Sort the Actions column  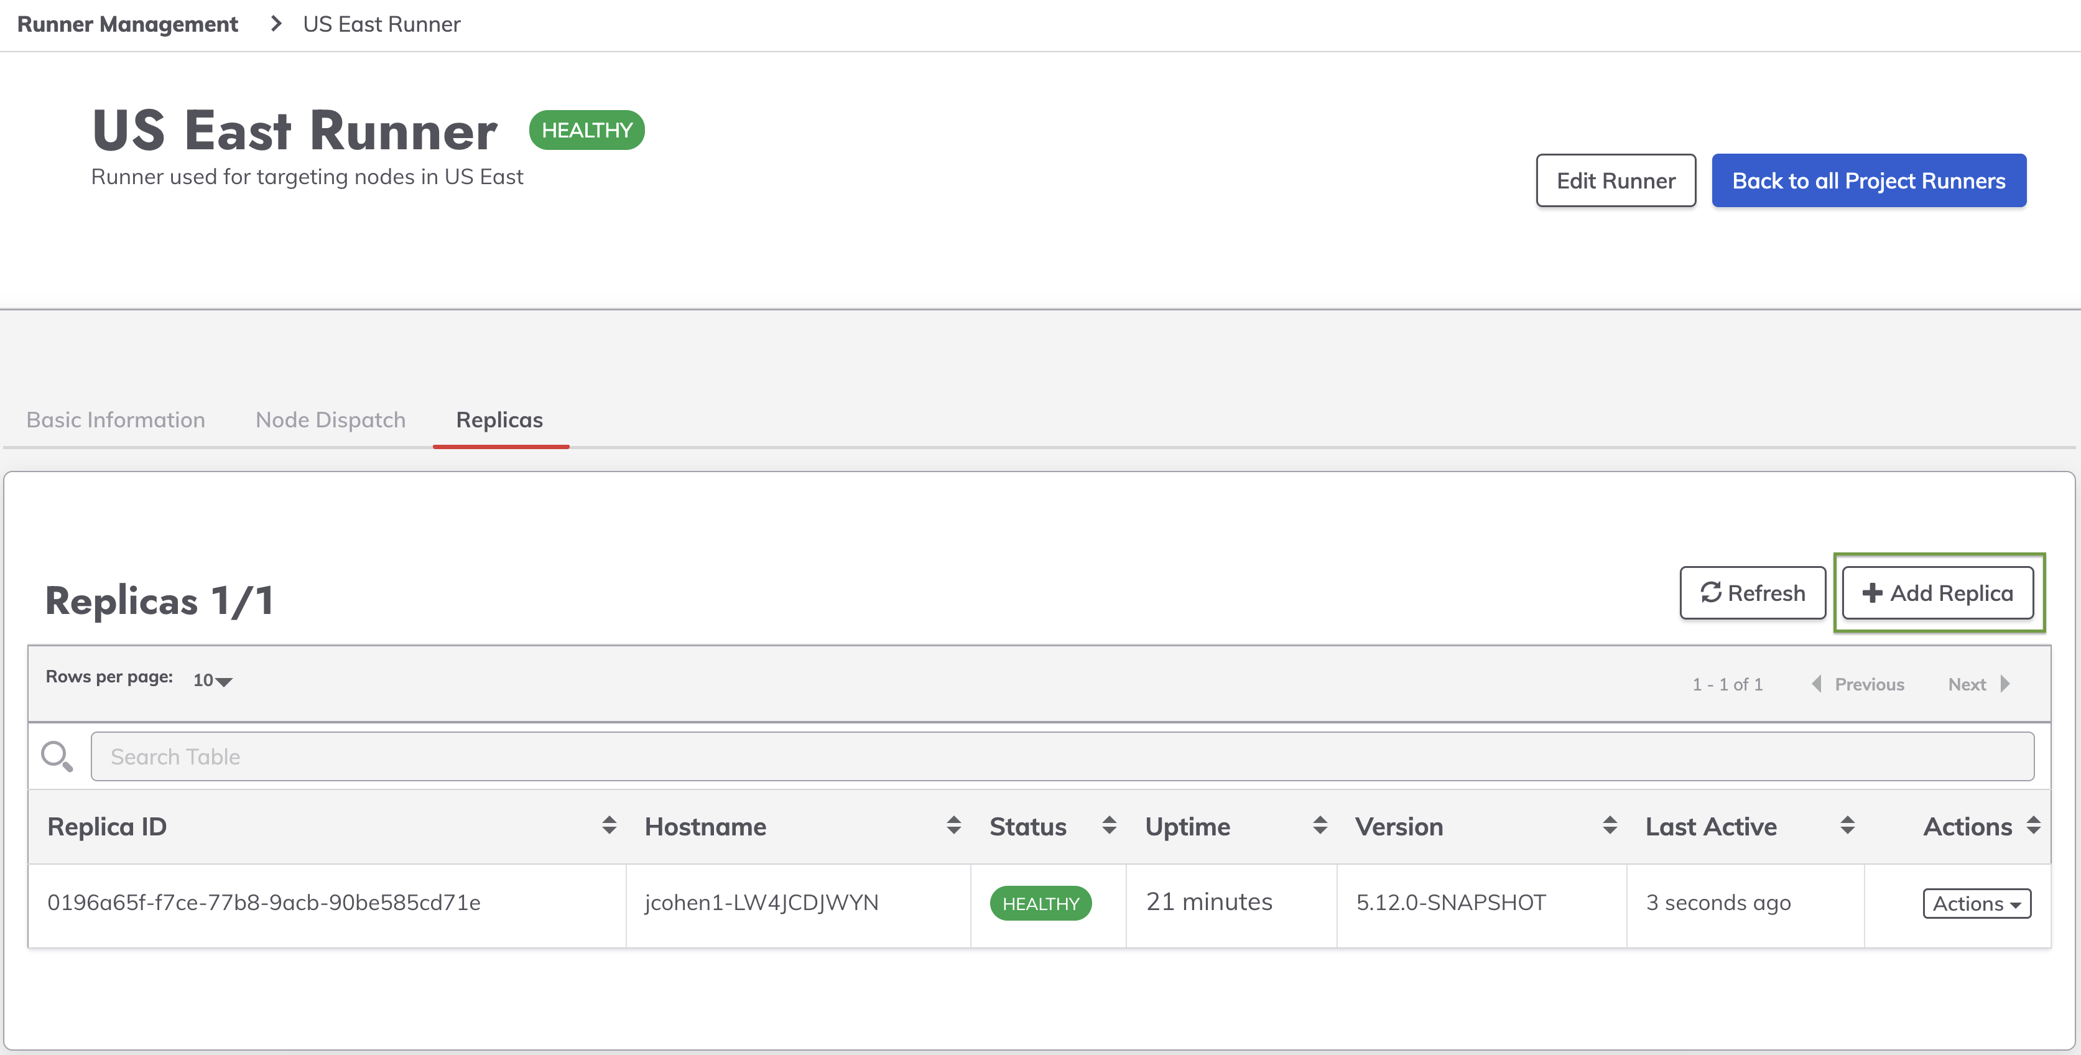click(x=2033, y=825)
